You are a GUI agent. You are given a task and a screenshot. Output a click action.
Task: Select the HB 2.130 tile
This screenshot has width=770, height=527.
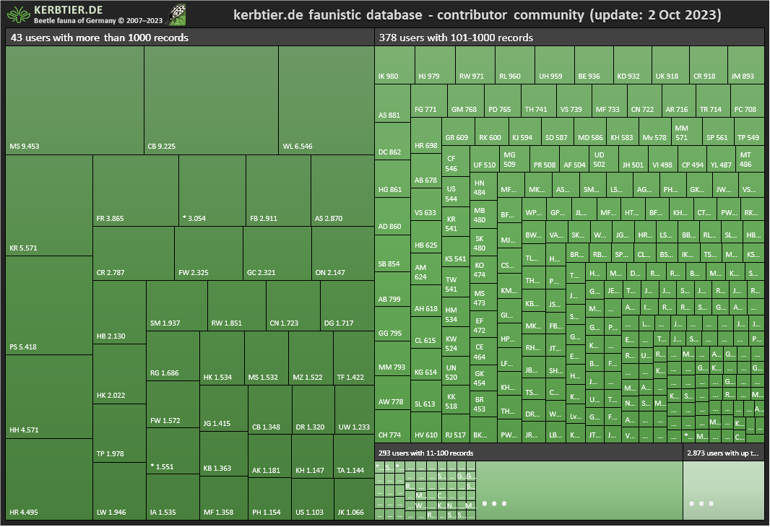click(x=119, y=312)
